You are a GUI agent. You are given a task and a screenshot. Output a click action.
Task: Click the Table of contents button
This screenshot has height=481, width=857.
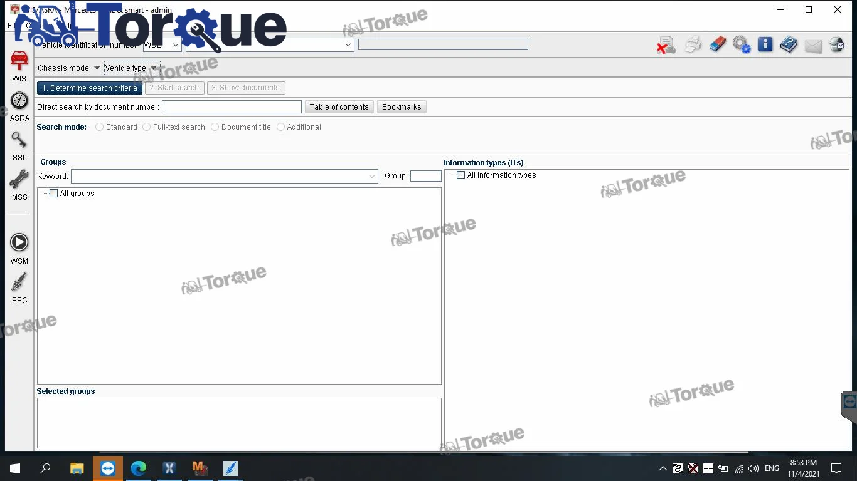pos(339,107)
